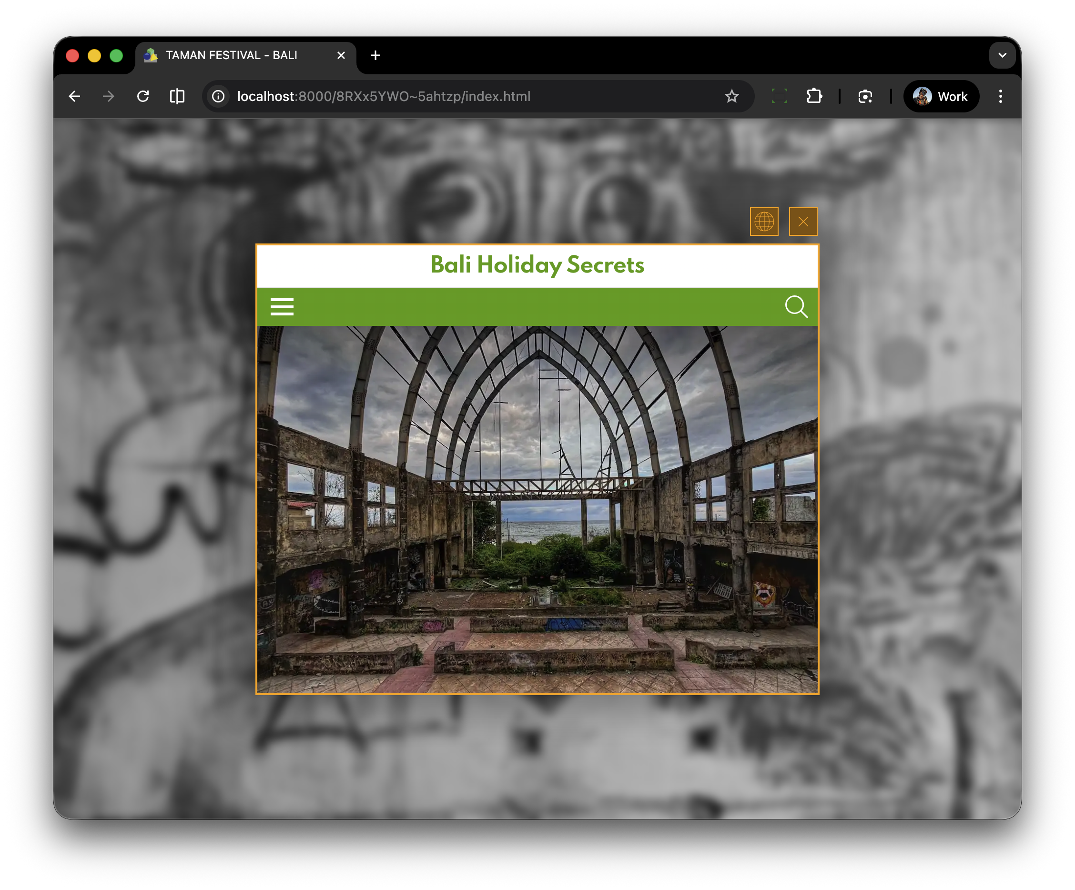The height and width of the screenshot is (890, 1075).
Task: Open the Extensions puzzle icon
Action: [x=814, y=96]
